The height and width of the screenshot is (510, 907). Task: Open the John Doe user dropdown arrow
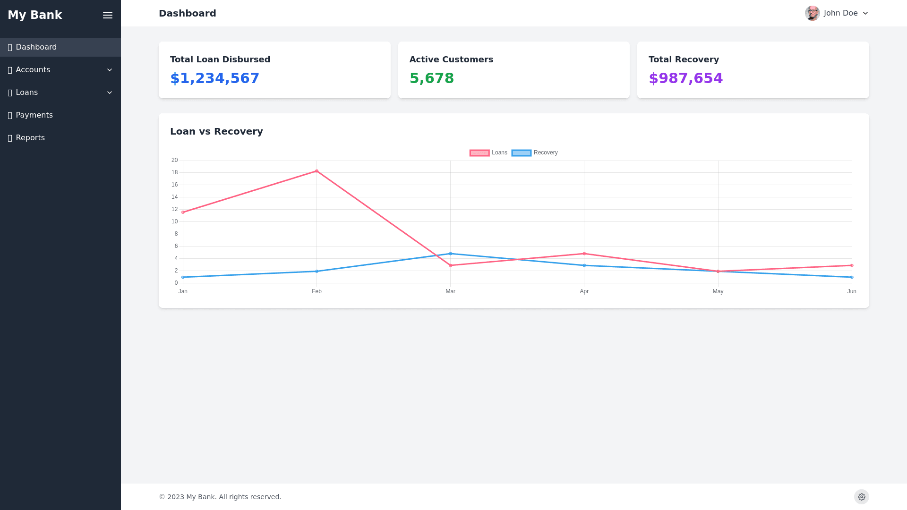865,13
